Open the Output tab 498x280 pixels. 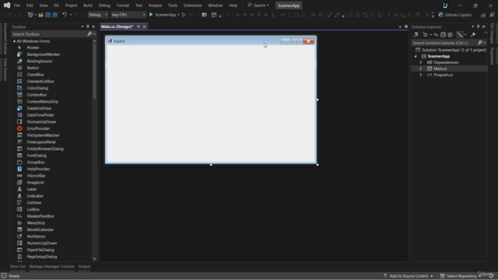tap(84, 267)
